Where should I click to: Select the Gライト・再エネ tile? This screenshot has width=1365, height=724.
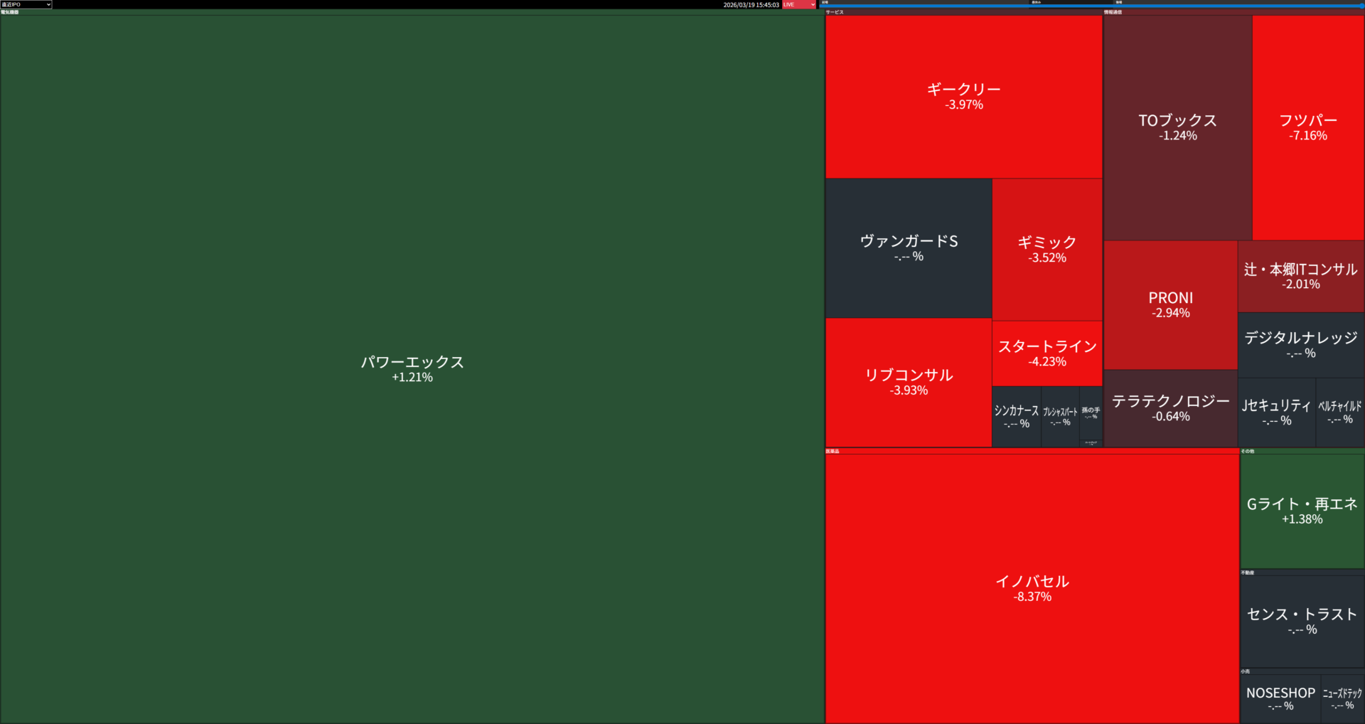click(1302, 511)
